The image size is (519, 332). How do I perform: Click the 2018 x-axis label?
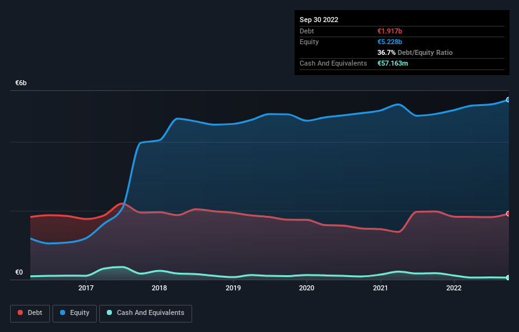(x=159, y=288)
